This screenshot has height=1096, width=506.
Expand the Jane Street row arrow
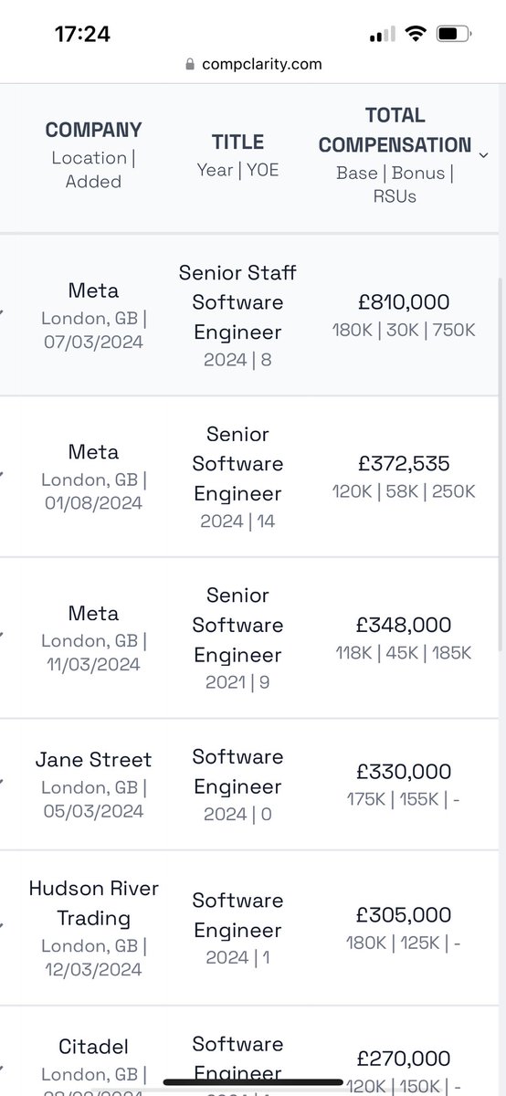pos(3,783)
